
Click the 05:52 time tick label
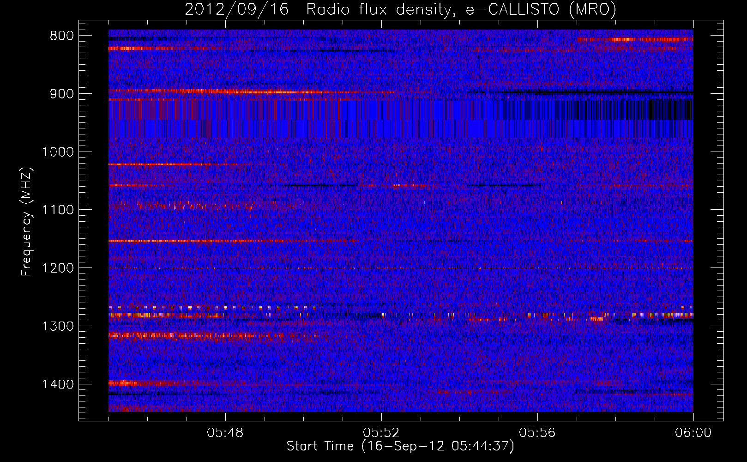(381, 433)
